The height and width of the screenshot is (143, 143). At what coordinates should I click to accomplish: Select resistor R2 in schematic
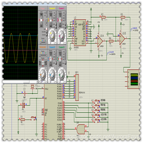[103, 17]
